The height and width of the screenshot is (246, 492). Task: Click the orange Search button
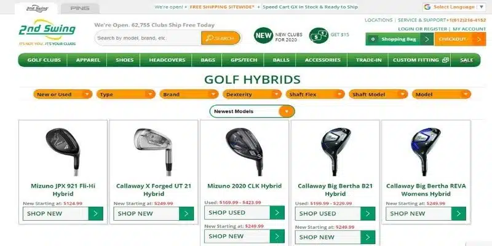point(221,38)
